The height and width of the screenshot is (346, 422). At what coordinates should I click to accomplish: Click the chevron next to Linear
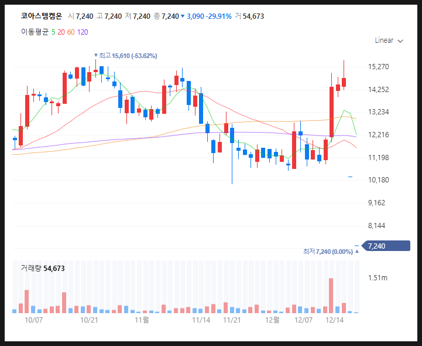tap(400, 41)
